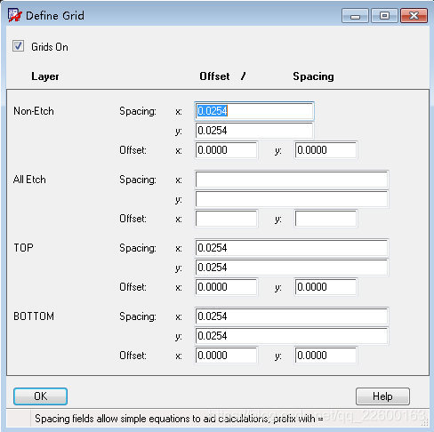Click the TOP Spacing y field
434x432 pixels.
tap(292, 268)
